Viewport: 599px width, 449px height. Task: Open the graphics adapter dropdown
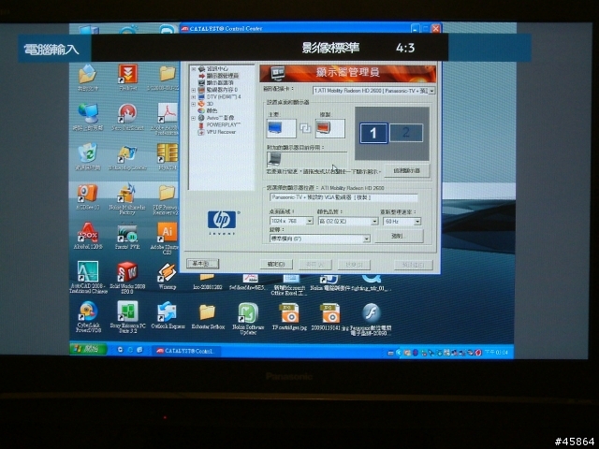[x=431, y=91]
